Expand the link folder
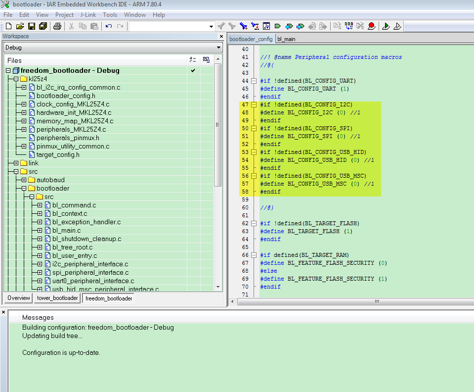 pyautogui.click(x=16, y=163)
